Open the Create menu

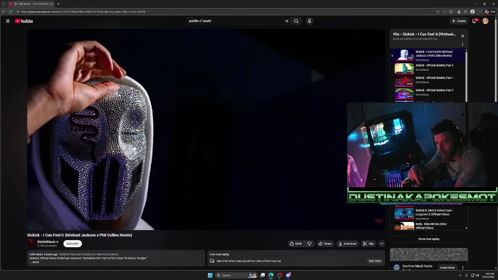tap(459, 21)
